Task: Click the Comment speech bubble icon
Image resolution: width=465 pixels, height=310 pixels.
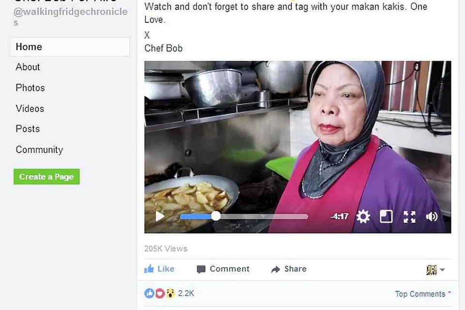Action: coord(201,269)
